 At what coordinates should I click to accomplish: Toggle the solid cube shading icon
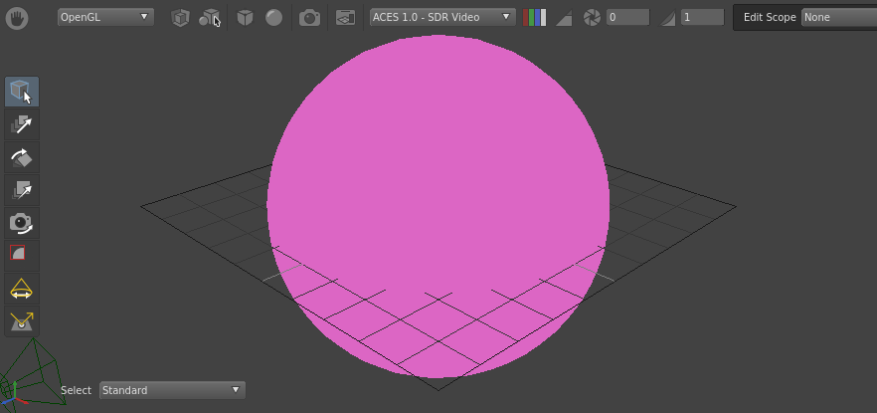(x=245, y=17)
